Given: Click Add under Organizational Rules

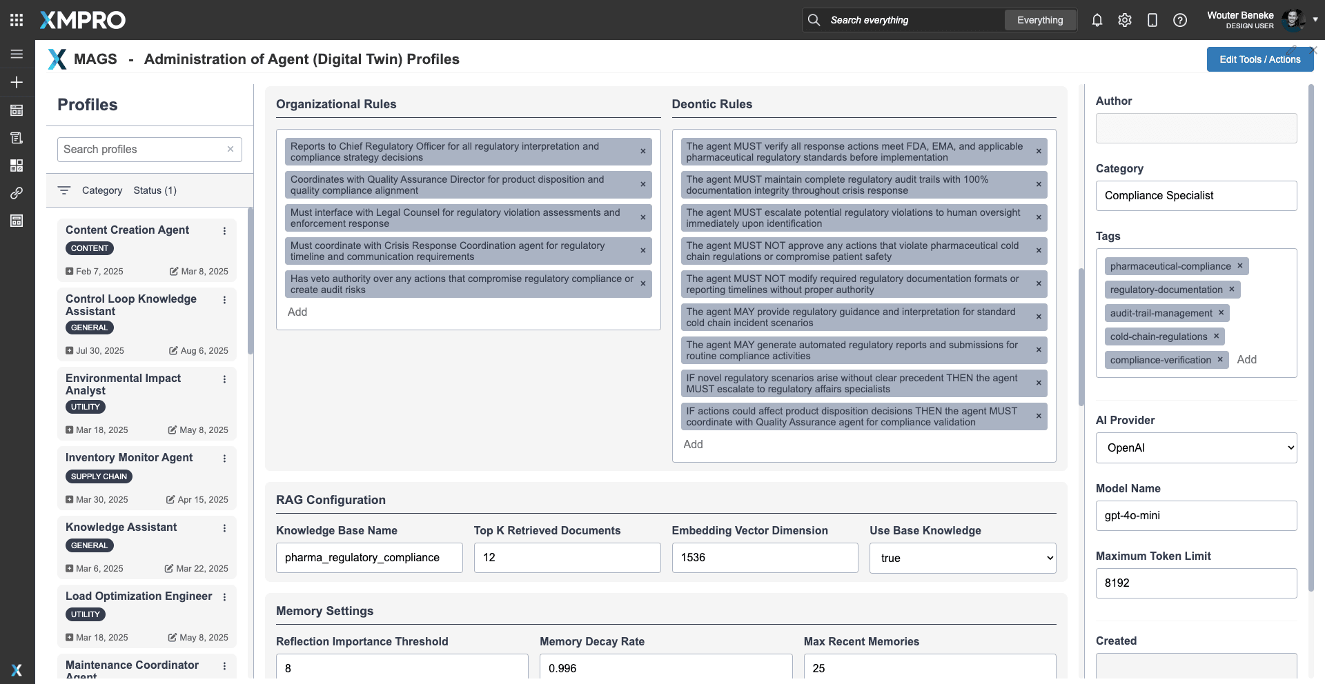Looking at the screenshot, I should [x=297, y=312].
